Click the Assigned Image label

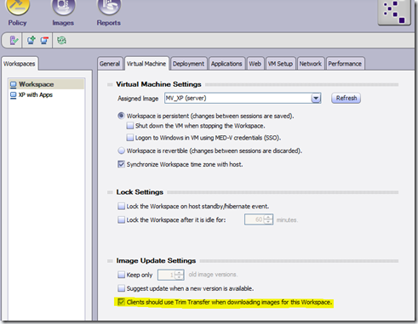[138, 99]
